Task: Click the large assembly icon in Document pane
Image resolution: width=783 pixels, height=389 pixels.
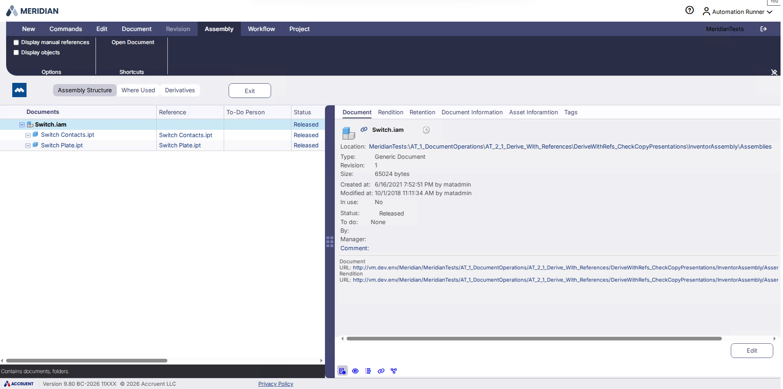Action: point(348,133)
